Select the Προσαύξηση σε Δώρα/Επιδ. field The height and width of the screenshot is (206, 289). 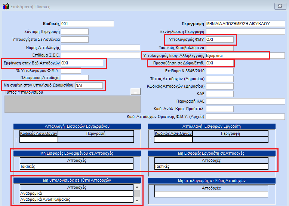pyautogui.click(x=219, y=63)
